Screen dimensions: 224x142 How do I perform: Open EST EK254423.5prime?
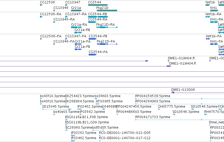tap(66, 99)
